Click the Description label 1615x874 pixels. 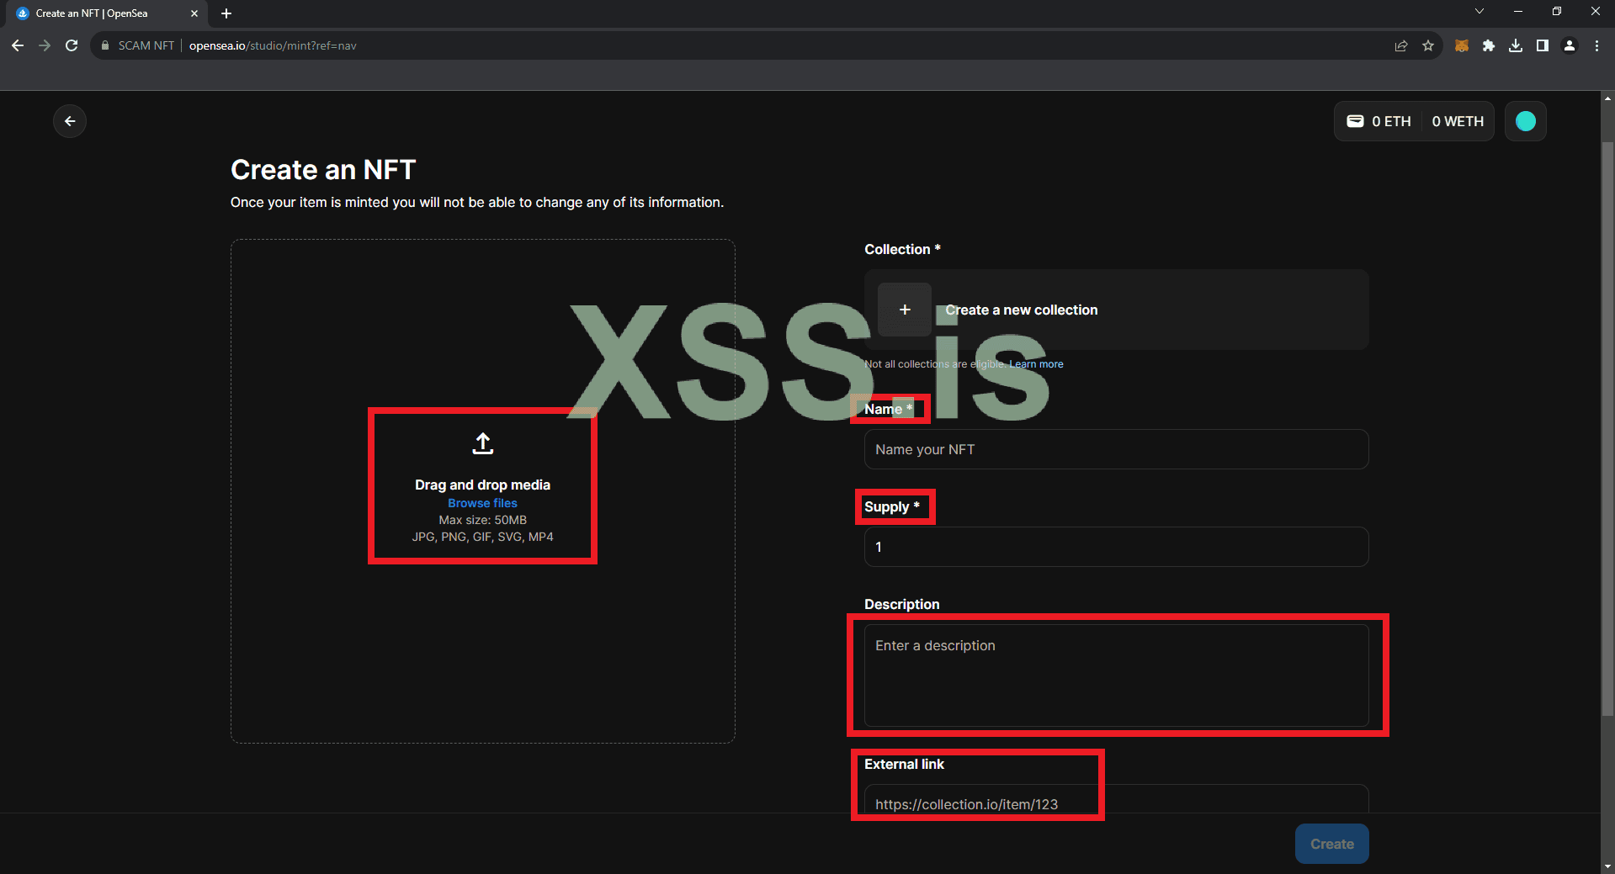coord(902,604)
